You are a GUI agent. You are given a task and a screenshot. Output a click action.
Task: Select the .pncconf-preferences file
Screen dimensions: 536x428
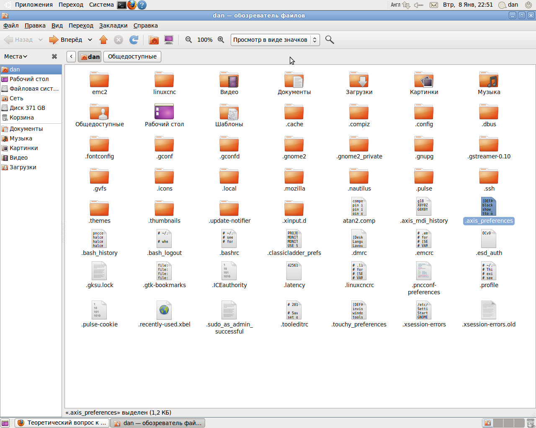(x=424, y=278)
